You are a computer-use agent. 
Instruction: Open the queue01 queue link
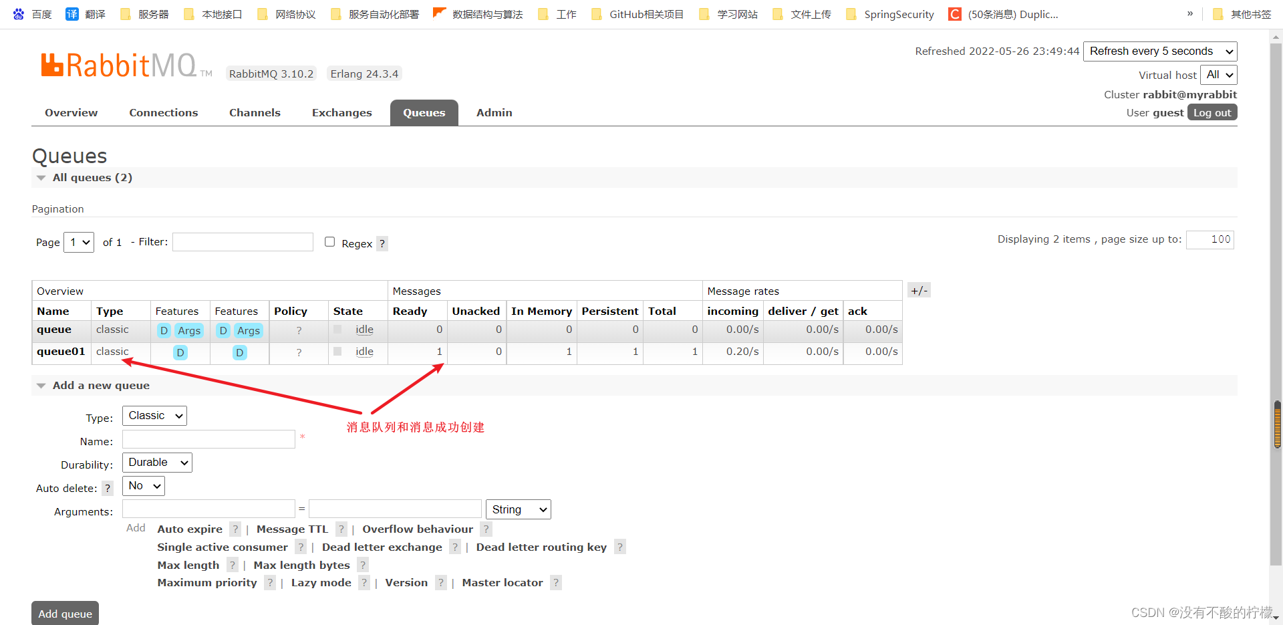[61, 352]
